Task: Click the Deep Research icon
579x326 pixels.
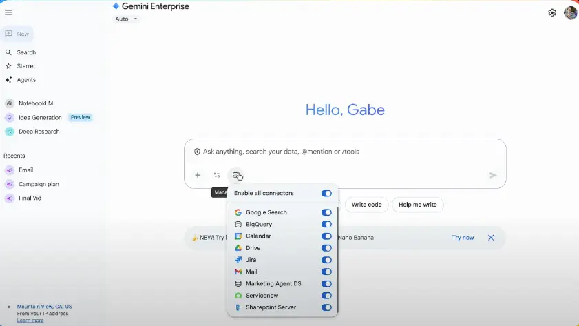Action: 10,132
